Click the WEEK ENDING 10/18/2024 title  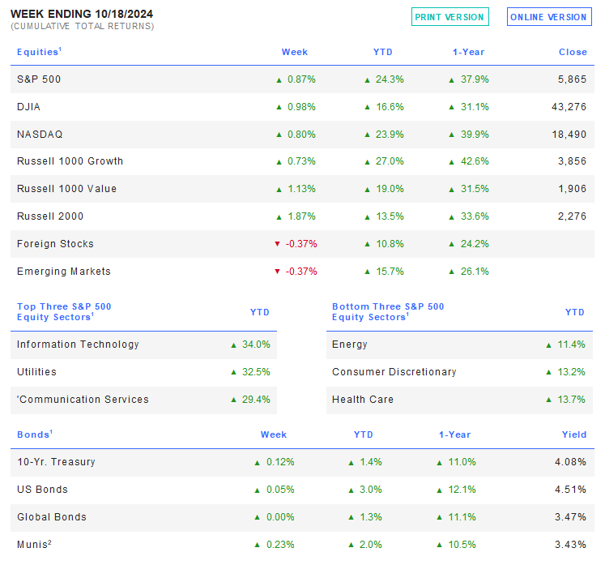point(82,14)
